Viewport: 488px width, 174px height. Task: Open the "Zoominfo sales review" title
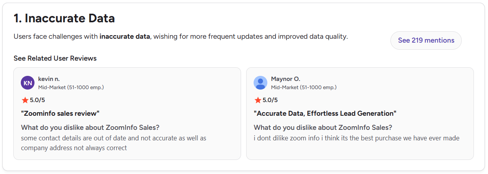click(60, 113)
